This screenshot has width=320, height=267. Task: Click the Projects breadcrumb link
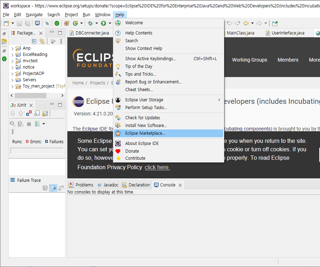(x=98, y=83)
